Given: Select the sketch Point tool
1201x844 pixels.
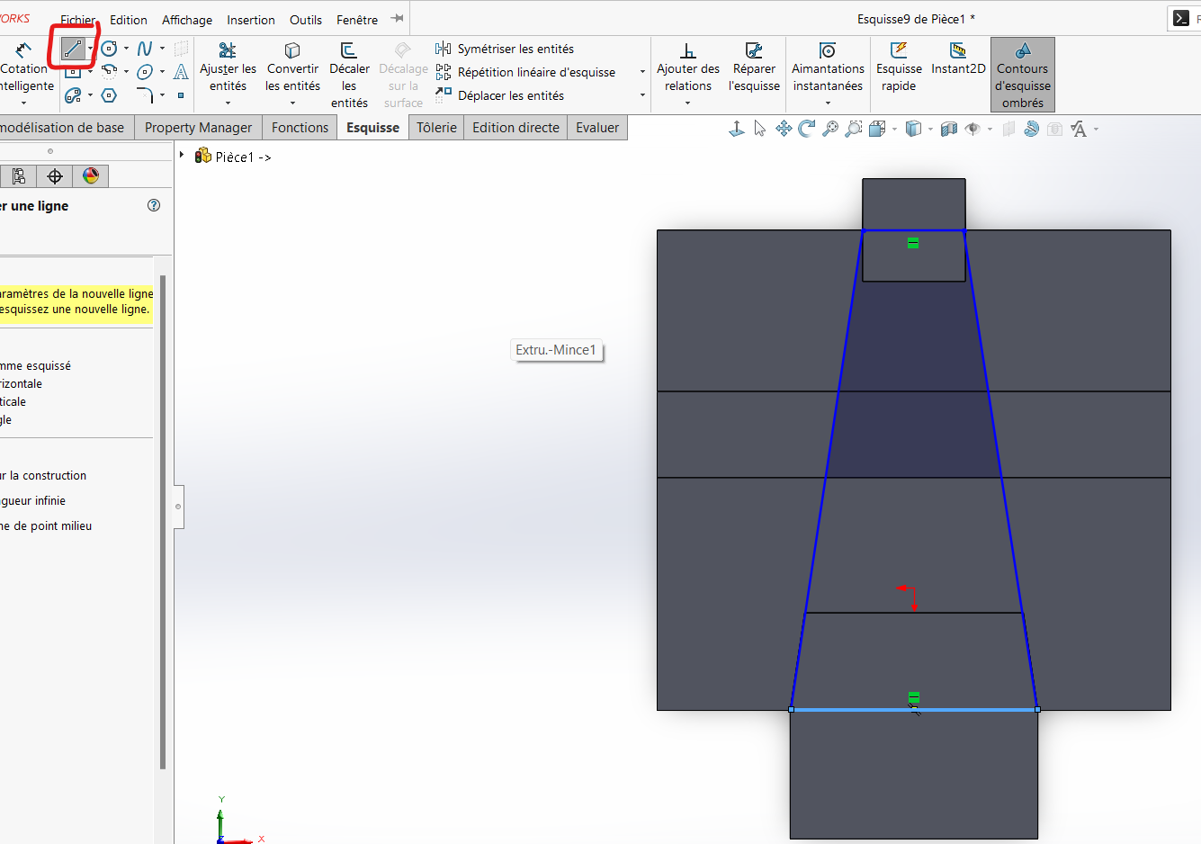Looking at the screenshot, I should (x=181, y=95).
